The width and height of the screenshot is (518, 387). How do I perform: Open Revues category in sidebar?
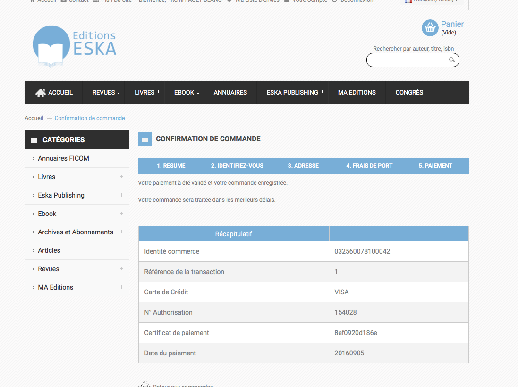coord(49,269)
